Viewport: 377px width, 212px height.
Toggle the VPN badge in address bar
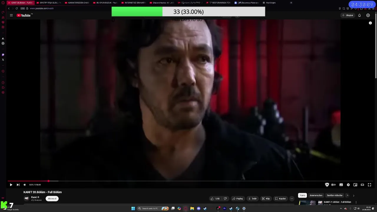[23, 9]
